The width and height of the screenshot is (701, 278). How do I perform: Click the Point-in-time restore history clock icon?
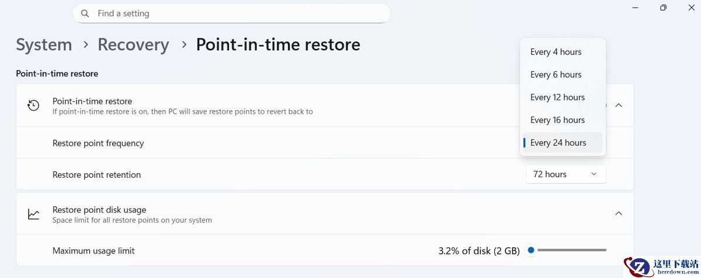click(34, 105)
